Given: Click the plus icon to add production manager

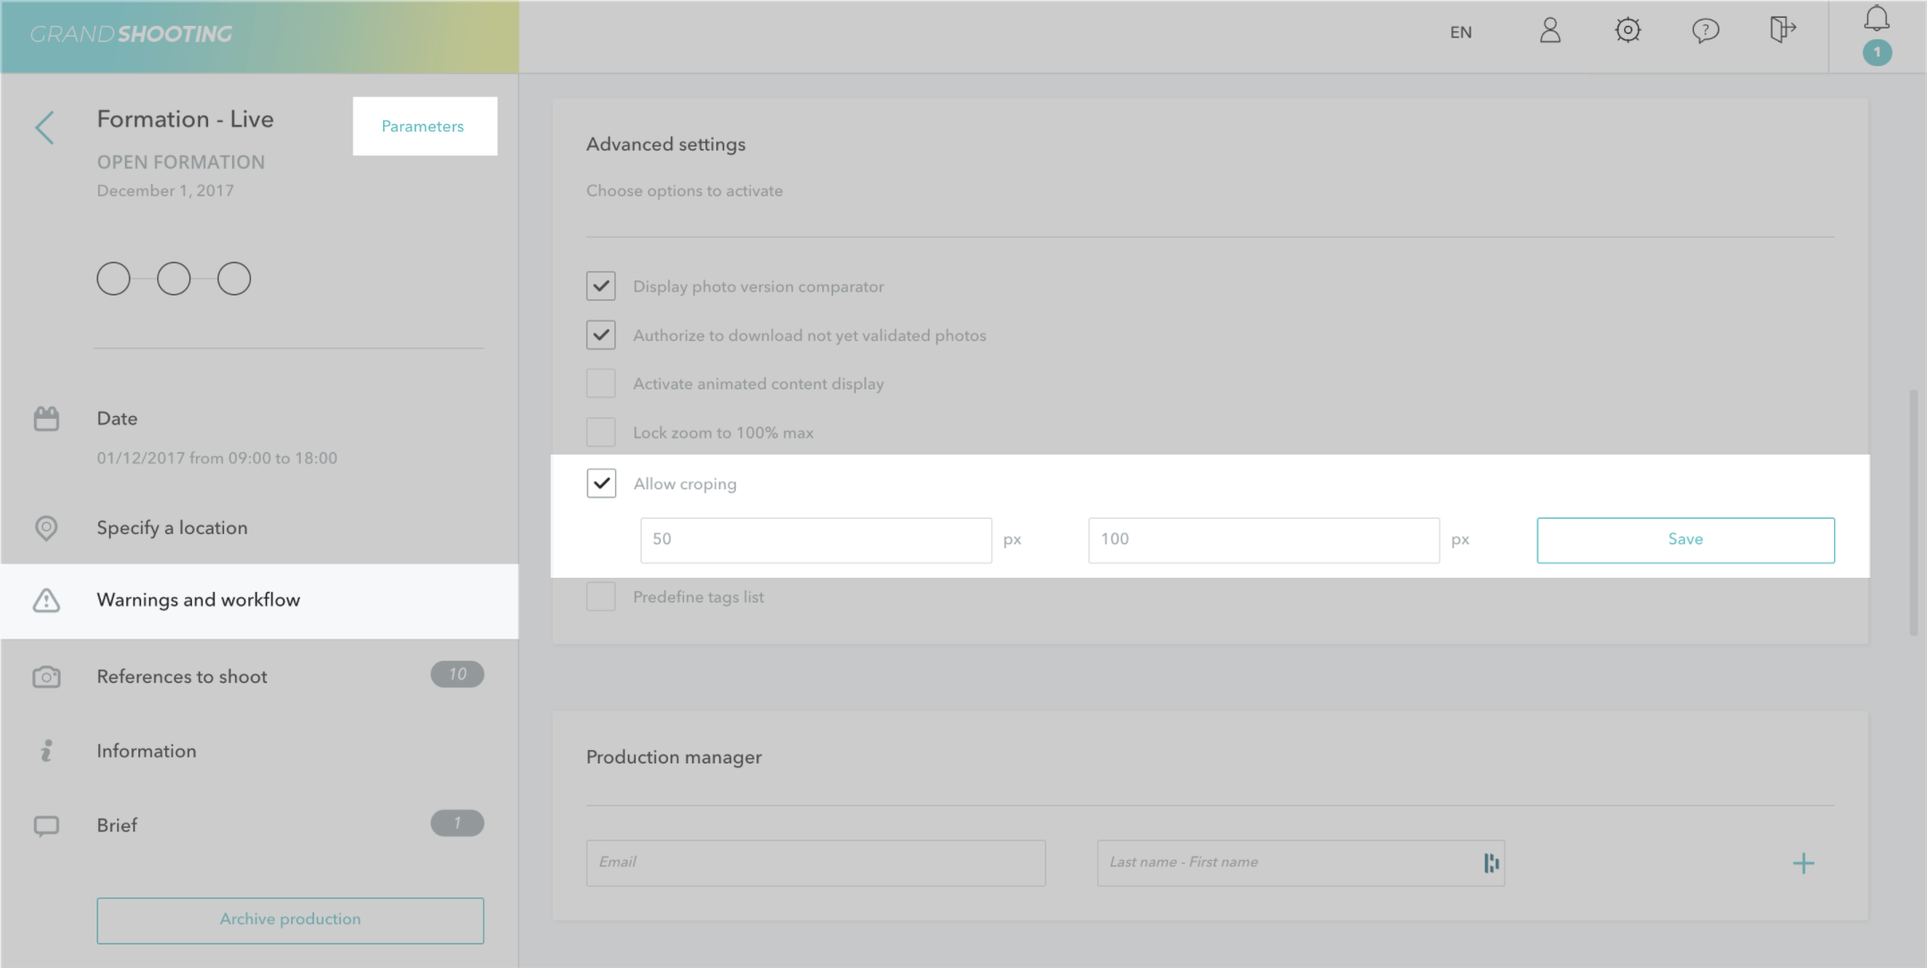Looking at the screenshot, I should (x=1803, y=864).
